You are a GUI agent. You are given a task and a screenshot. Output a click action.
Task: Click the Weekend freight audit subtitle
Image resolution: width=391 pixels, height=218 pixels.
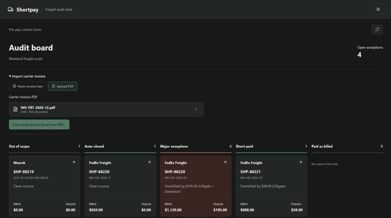point(26,59)
